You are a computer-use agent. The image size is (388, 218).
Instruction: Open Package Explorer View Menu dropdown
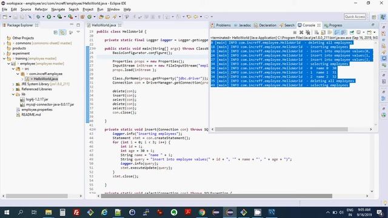point(78,32)
